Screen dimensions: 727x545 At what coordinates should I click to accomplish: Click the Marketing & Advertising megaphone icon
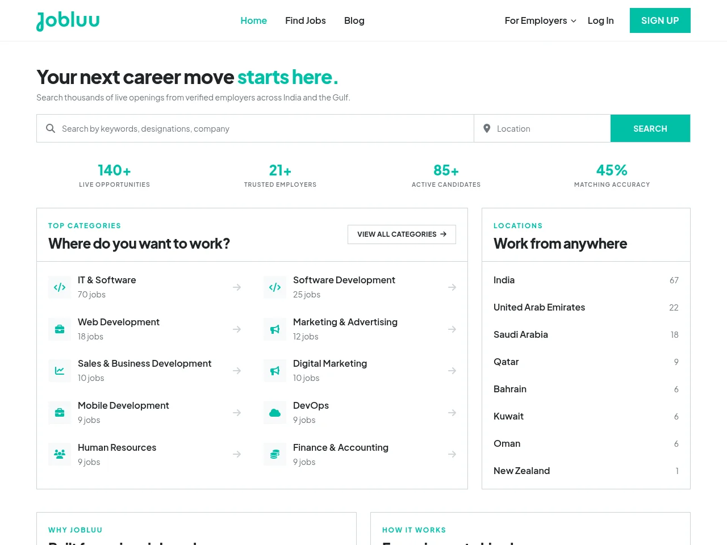point(275,329)
